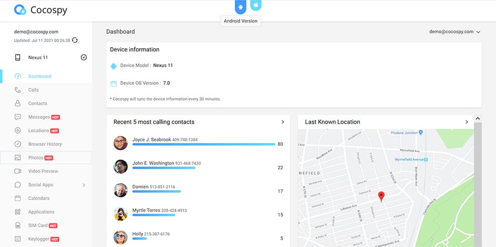This screenshot has height=247, width=496.
Task: Click the Applications grid icon
Action: 18,212
